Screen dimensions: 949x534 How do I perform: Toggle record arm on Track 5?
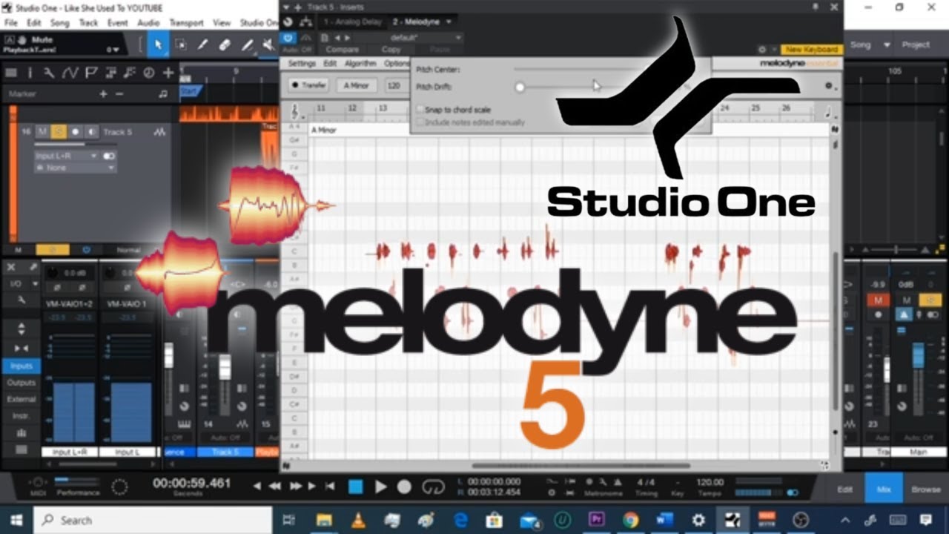[x=75, y=131]
